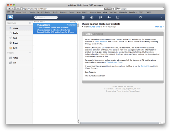Screen dimensions: 171x131
Task: Open the YouTube bookmark
Action: pos(113,12)
